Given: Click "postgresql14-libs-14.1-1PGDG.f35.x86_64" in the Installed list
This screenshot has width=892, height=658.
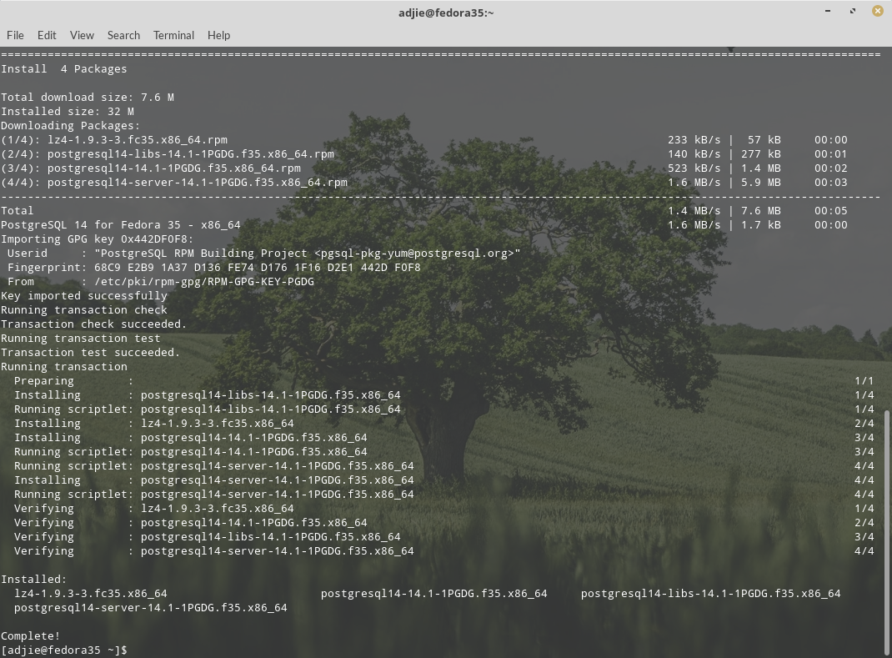Looking at the screenshot, I should click(x=710, y=594).
